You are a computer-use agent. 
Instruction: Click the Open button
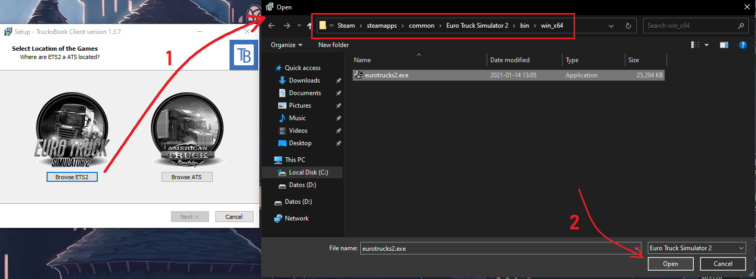[670, 264]
